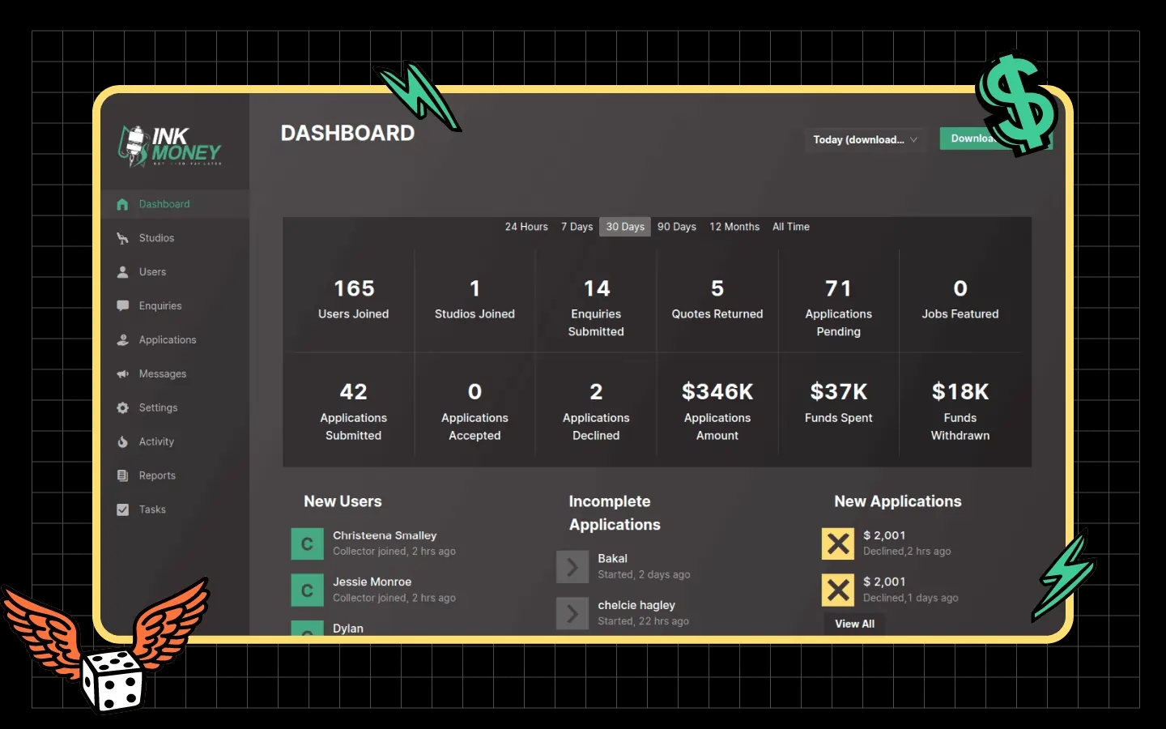Open the Dashboard menu label

tap(164, 204)
